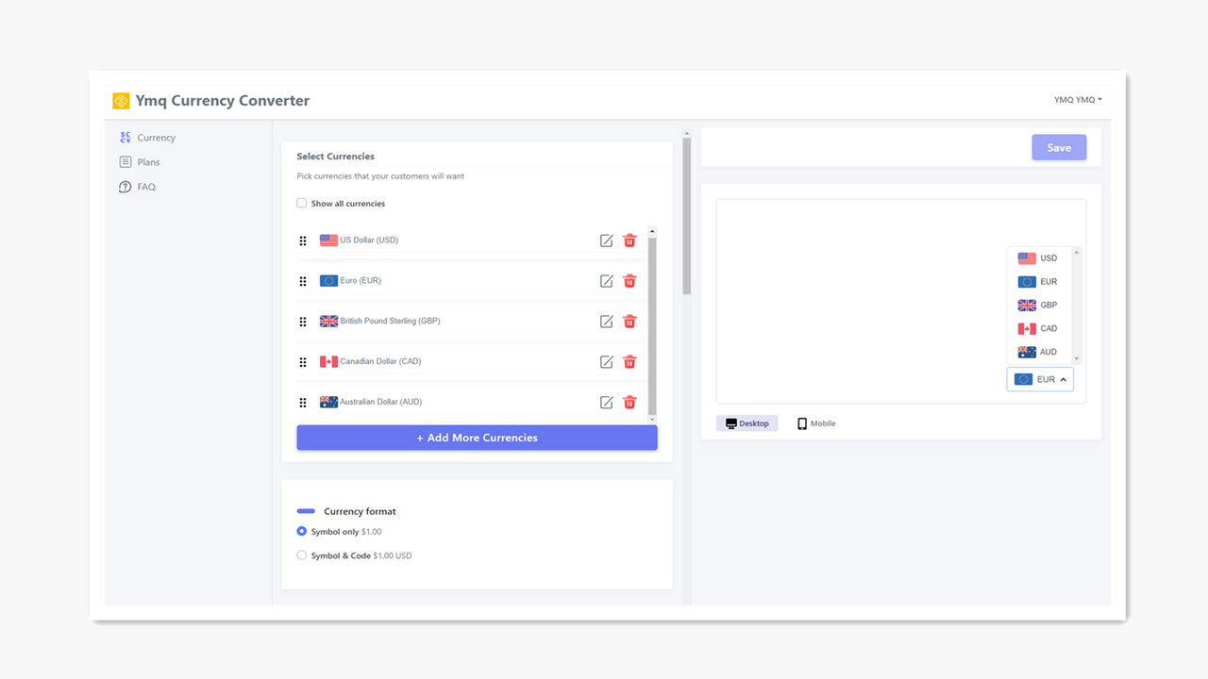This screenshot has height=679, width=1208.
Task: Delete the Euro (EUR) currency
Action: tap(629, 281)
